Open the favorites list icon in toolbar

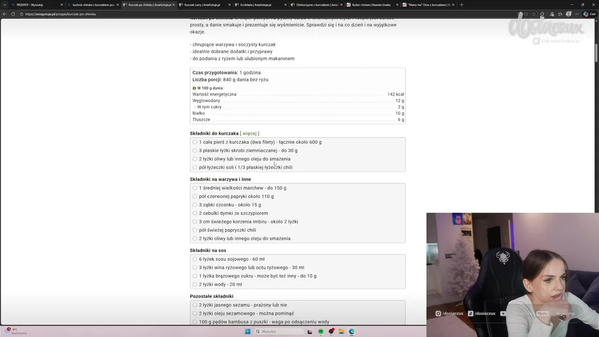(x=560, y=14)
